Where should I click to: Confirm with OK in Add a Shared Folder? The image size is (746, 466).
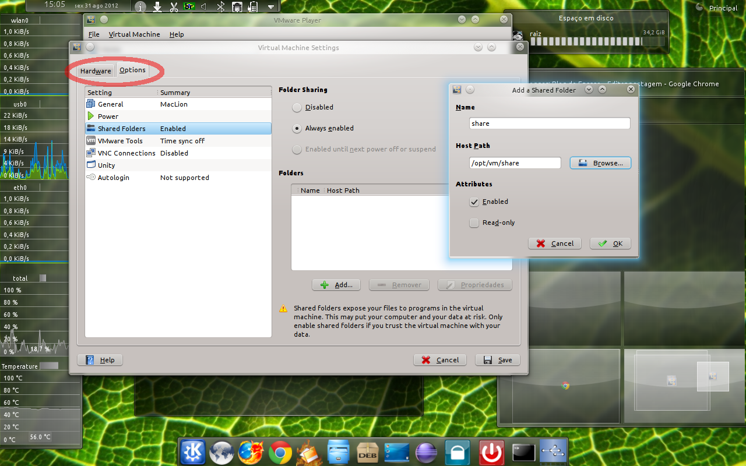click(x=610, y=243)
